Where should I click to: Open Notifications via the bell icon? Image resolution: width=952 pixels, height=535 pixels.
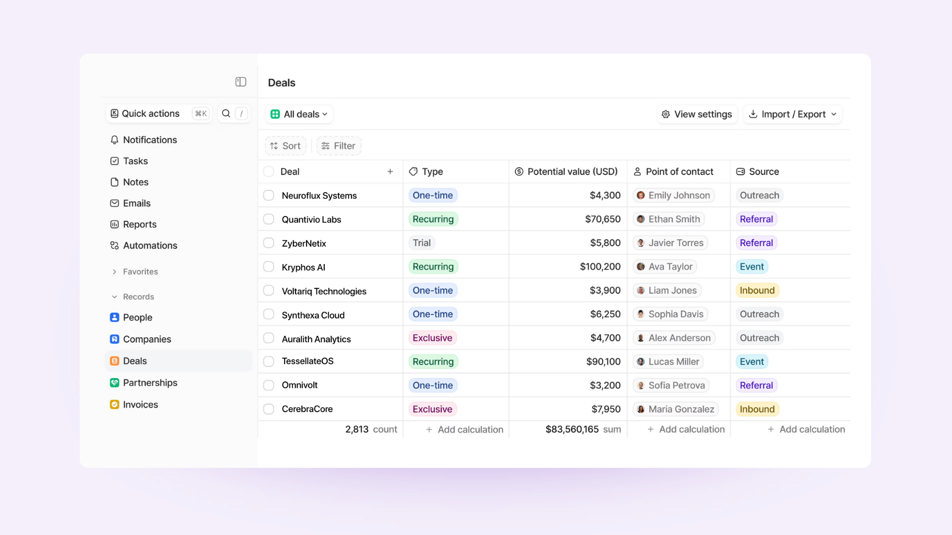click(x=115, y=140)
